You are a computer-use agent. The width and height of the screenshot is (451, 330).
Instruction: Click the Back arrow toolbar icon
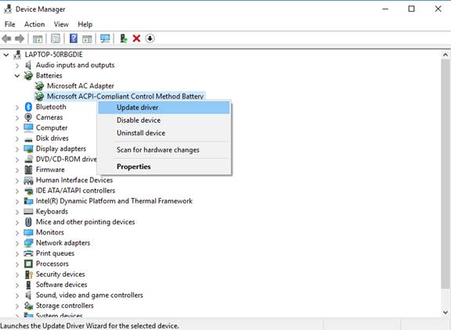tap(6, 38)
